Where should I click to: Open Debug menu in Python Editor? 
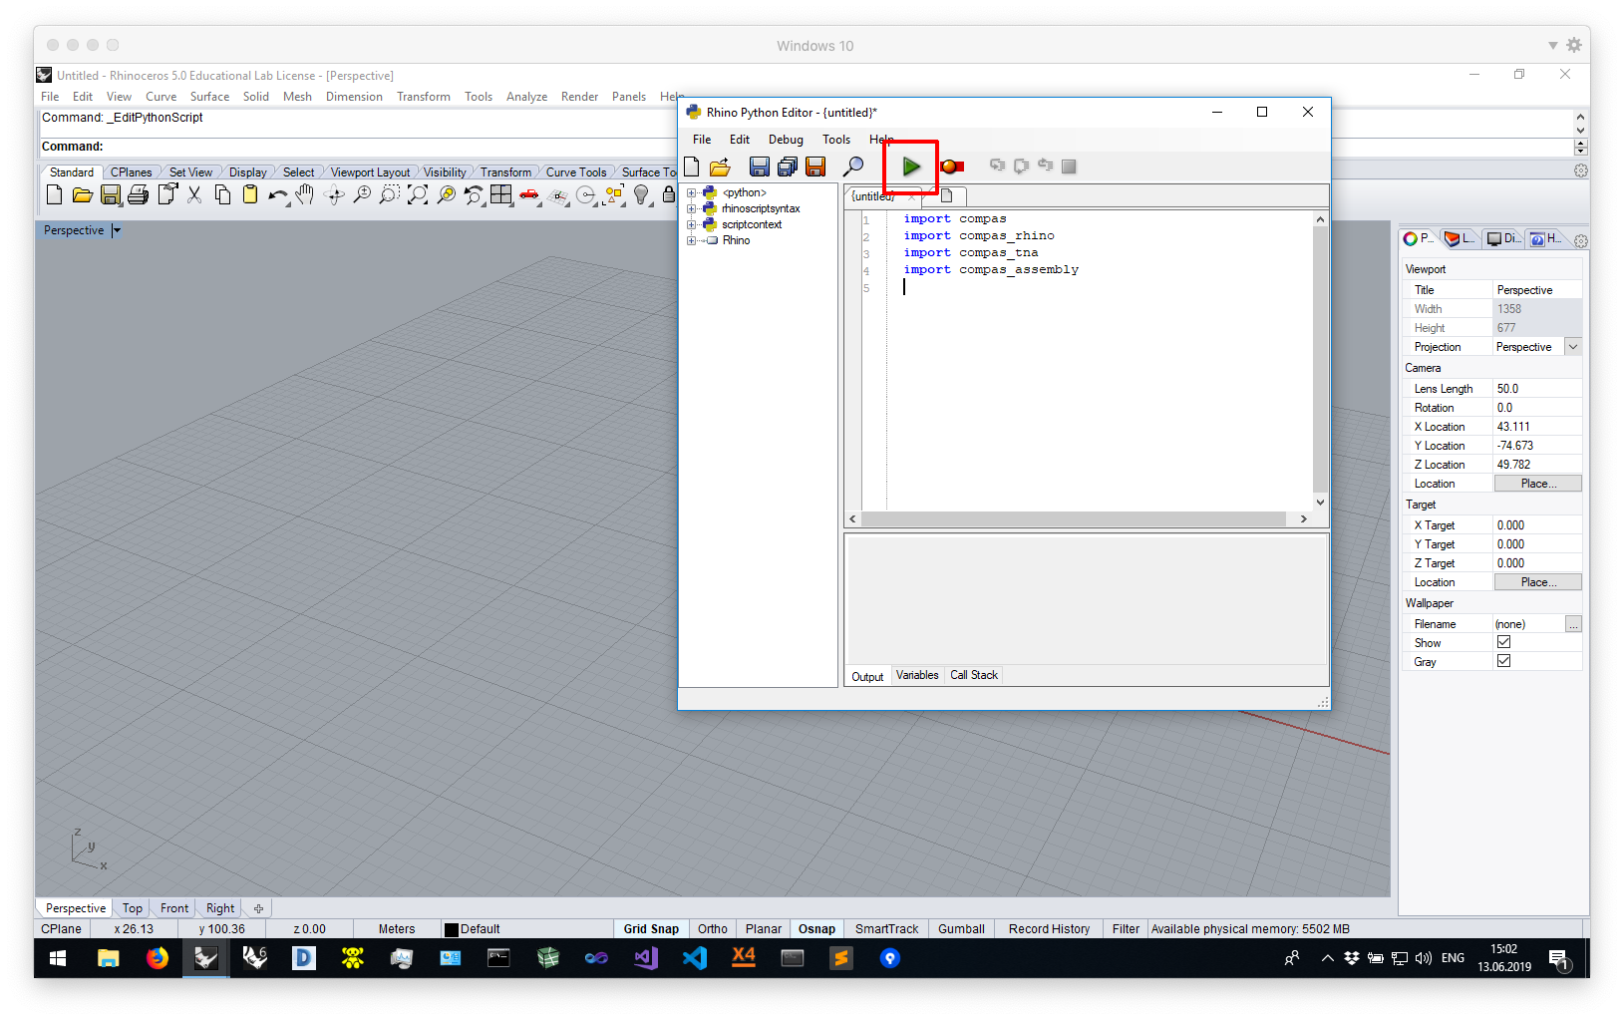786,140
